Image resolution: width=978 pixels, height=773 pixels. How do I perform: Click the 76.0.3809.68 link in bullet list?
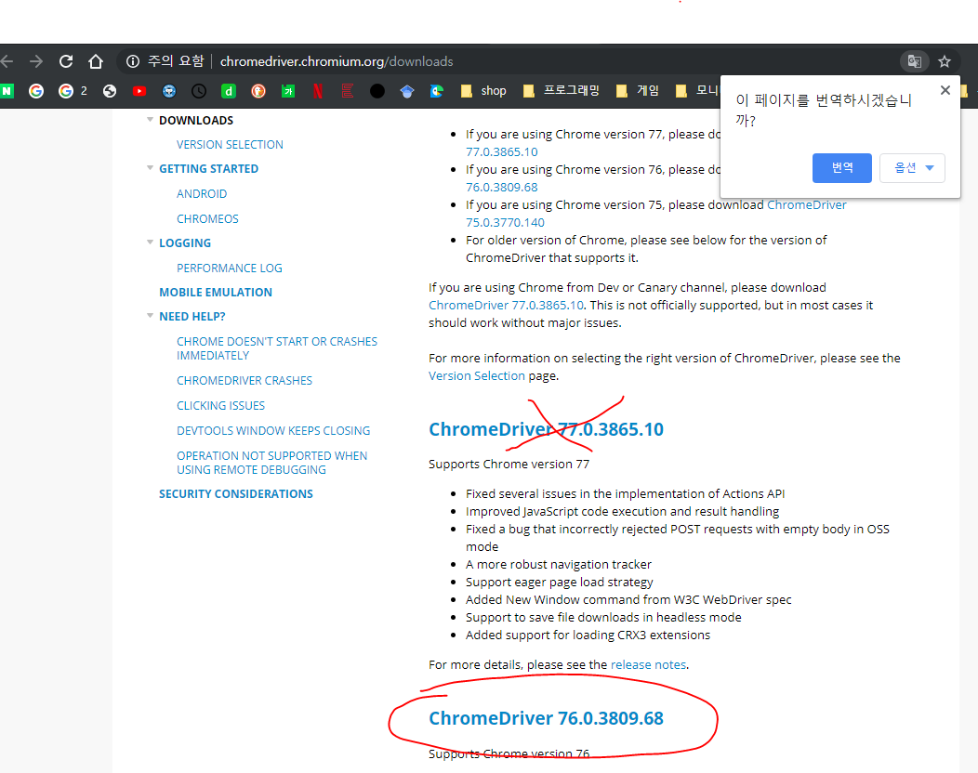coord(501,187)
